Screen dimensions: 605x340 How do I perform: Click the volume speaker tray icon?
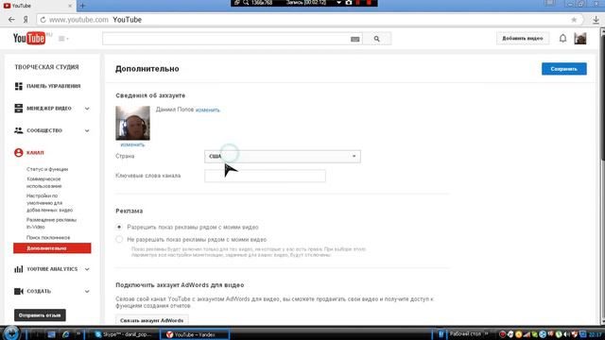[x=566, y=334]
